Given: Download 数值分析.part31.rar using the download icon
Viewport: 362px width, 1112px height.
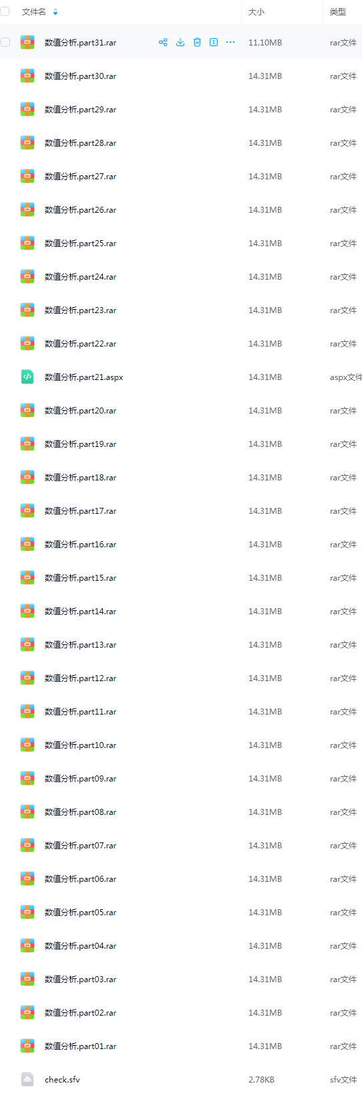Looking at the screenshot, I should click(x=180, y=42).
